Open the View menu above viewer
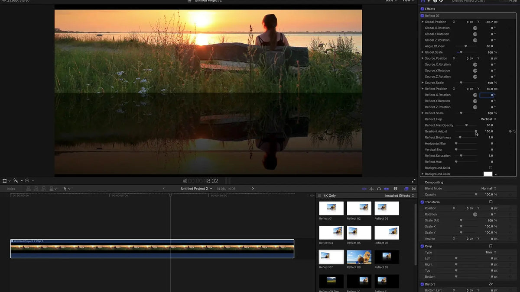The width and height of the screenshot is (520, 292). pos(408,1)
